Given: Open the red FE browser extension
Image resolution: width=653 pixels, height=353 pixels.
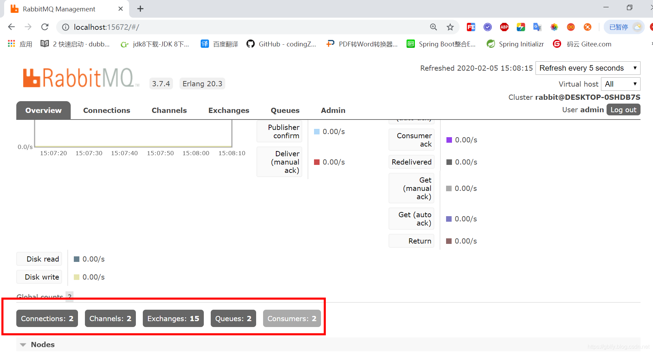Looking at the screenshot, I should (471, 27).
